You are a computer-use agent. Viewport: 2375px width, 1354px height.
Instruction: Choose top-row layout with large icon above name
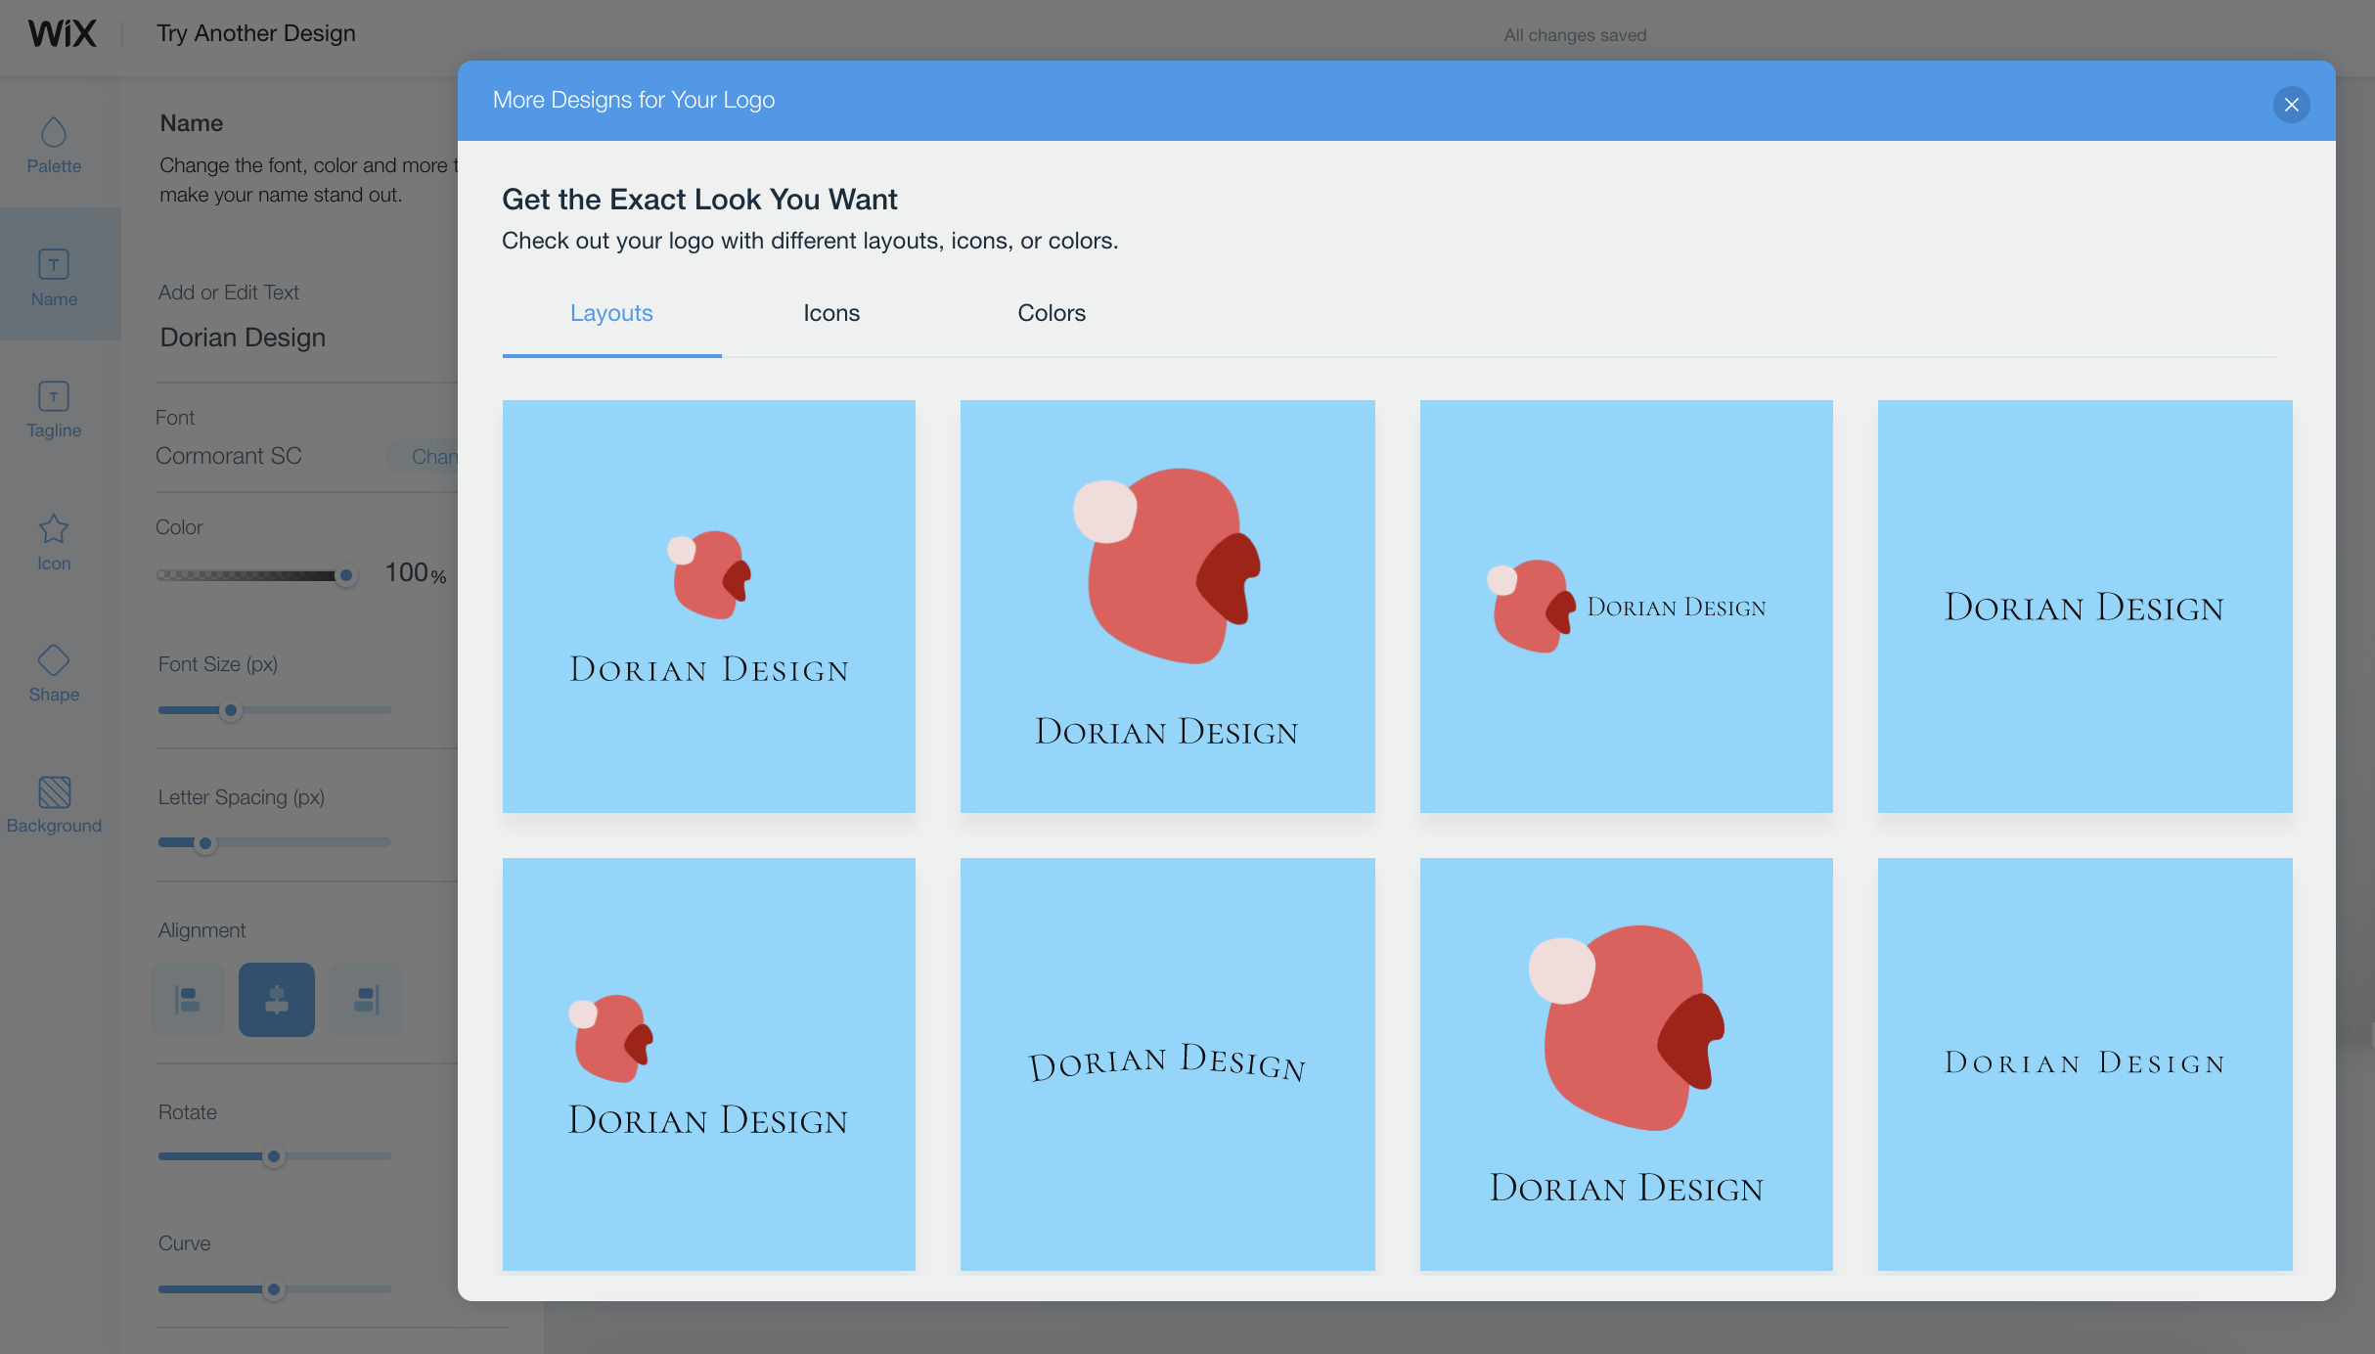(x=1168, y=607)
